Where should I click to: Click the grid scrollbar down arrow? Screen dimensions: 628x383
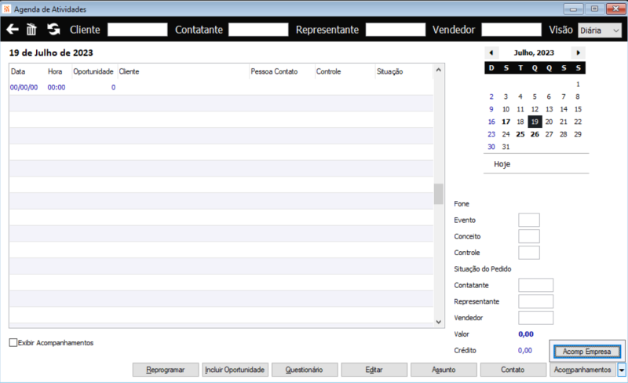439,322
